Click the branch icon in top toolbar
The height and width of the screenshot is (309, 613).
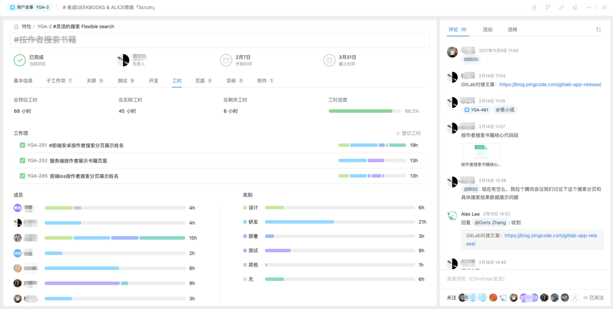[x=548, y=7]
